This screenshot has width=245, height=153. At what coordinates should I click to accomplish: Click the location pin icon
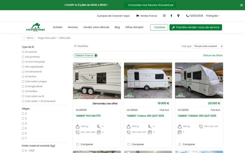coord(178,16)
